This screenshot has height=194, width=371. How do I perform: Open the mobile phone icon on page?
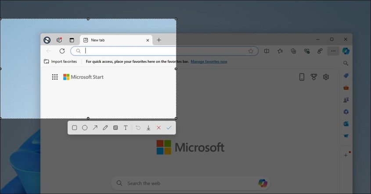pyautogui.click(x=302, y=77)
